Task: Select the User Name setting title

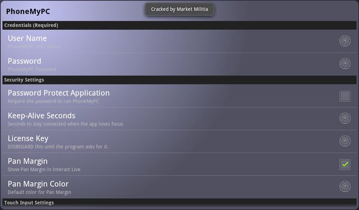Action: [x=27, y=38]
